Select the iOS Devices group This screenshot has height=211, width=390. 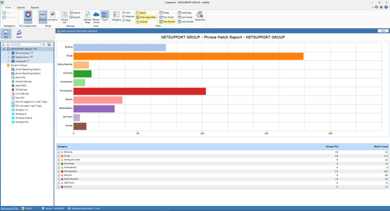19,90
